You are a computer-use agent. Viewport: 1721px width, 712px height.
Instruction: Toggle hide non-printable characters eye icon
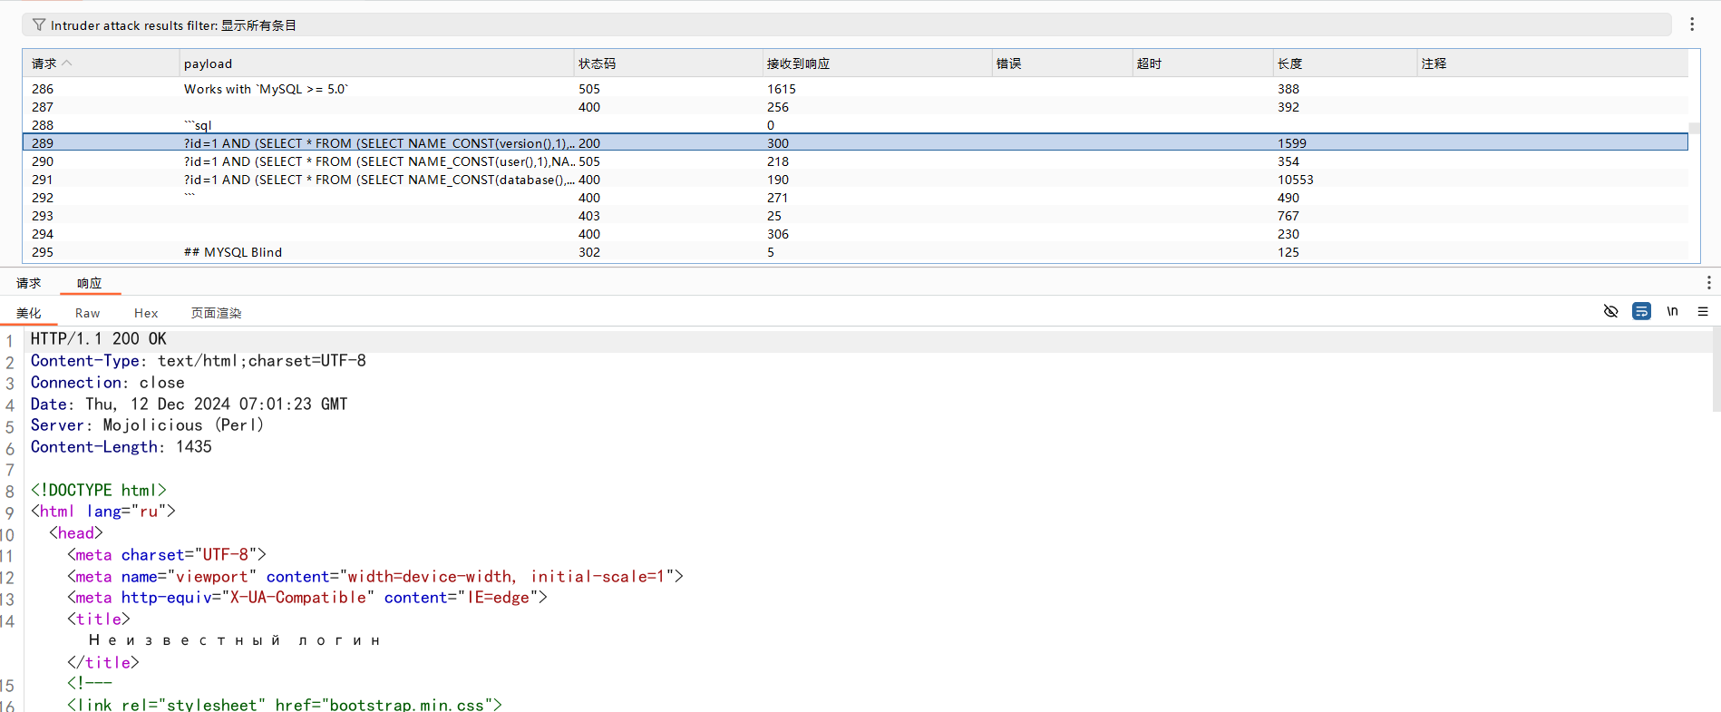[x=1610, y=311]
